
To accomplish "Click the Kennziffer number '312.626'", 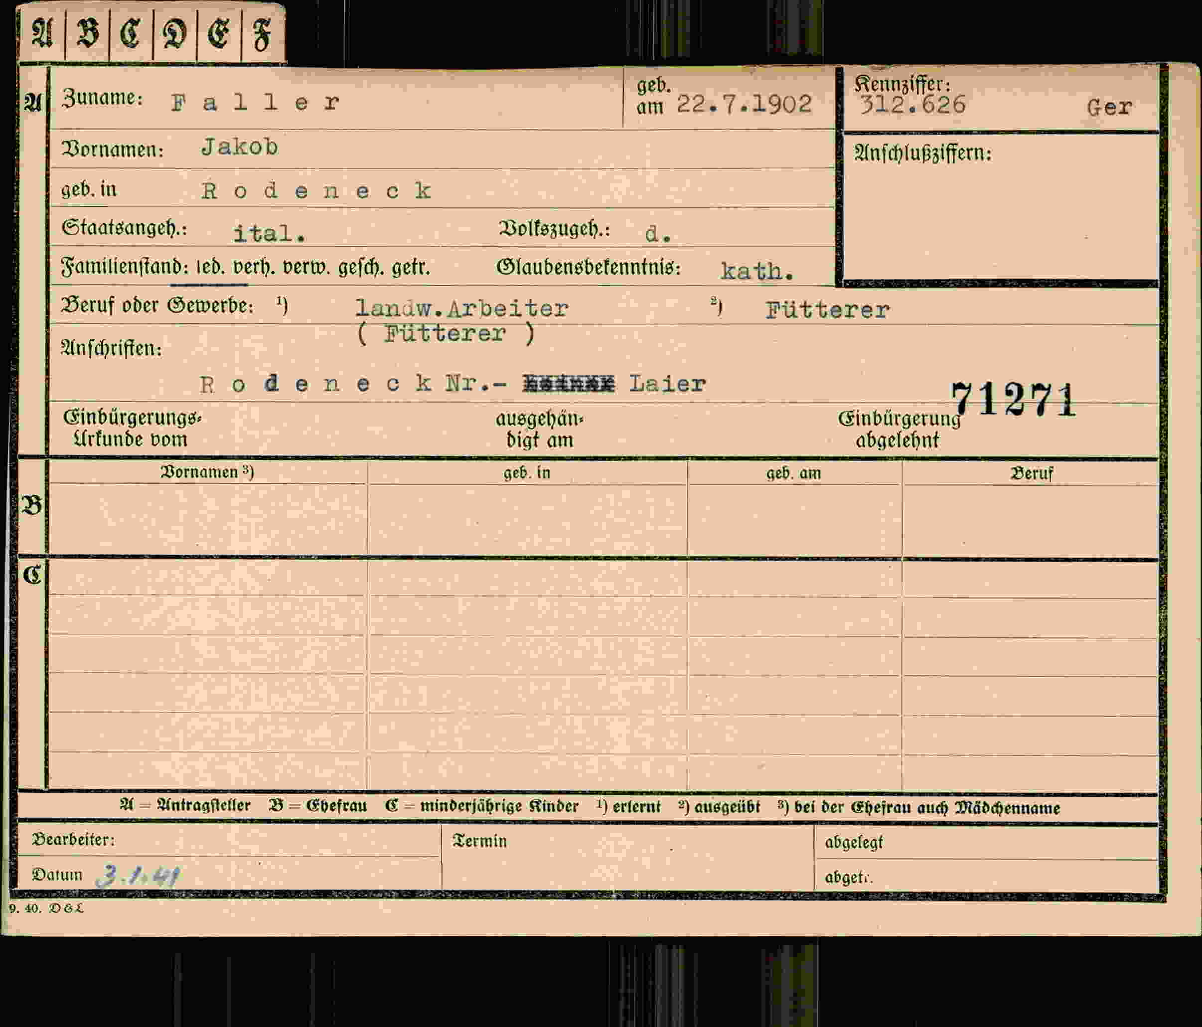I will 913,105.
